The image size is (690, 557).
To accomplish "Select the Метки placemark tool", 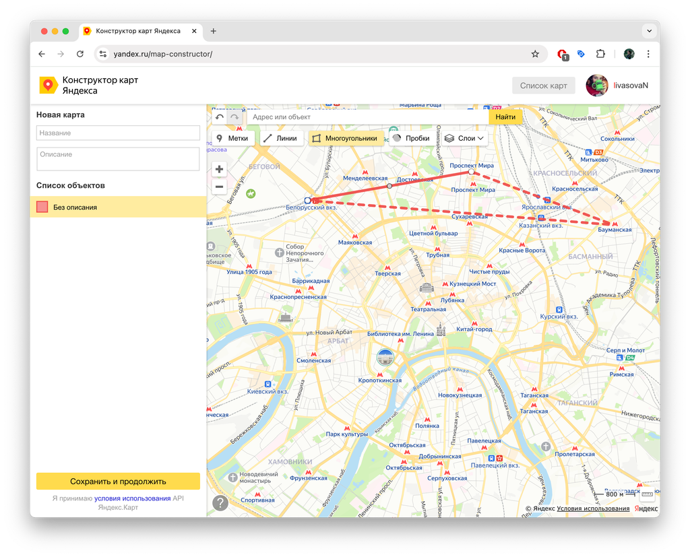I will 232,138.
